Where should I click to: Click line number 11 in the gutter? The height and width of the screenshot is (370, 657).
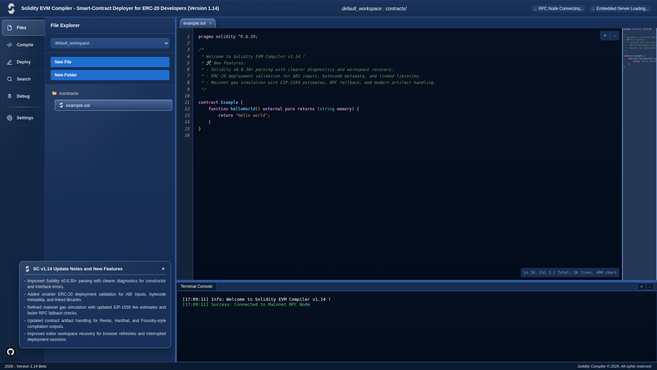click(187, 102)
